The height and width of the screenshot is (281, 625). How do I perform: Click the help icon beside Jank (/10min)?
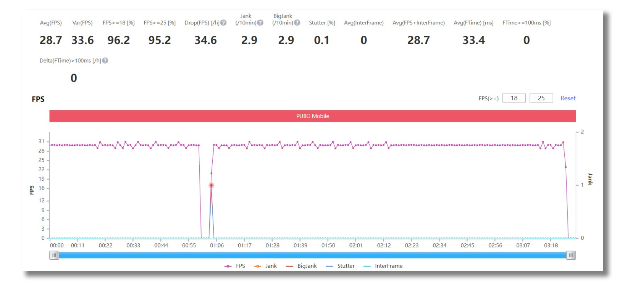[x=260, y=23]
